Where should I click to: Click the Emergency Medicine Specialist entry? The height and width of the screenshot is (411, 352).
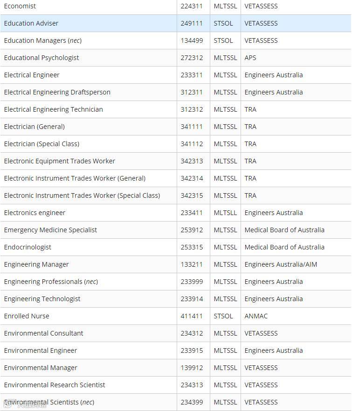tap(51, 230)
